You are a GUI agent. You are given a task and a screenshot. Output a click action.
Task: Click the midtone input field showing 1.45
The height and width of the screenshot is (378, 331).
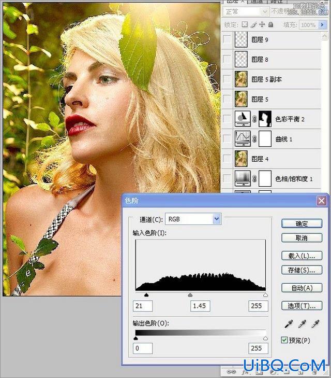pyautogui.click(x=200, y=306)
